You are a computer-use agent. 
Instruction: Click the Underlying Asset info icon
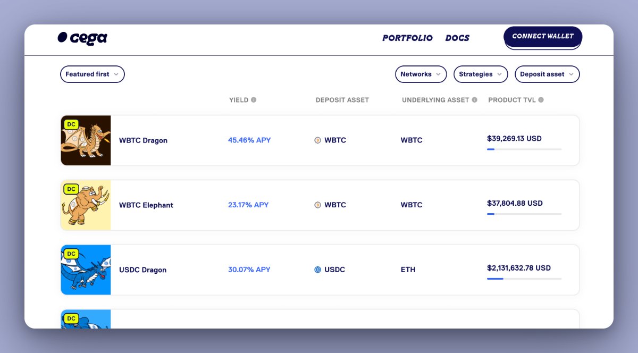475,100
